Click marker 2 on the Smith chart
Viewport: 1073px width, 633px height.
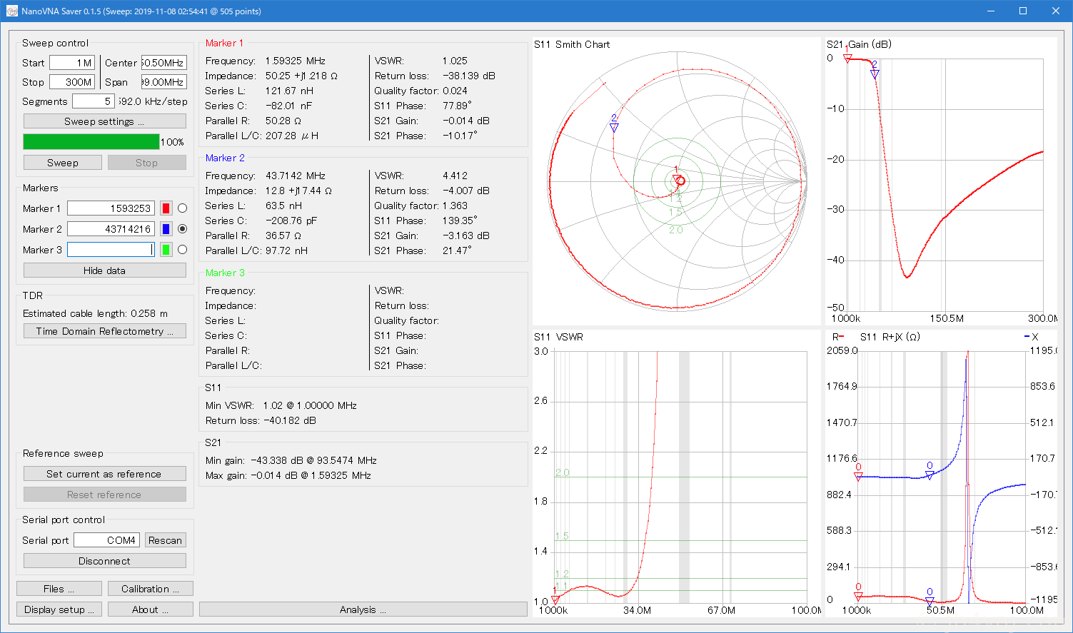[614, 128]
